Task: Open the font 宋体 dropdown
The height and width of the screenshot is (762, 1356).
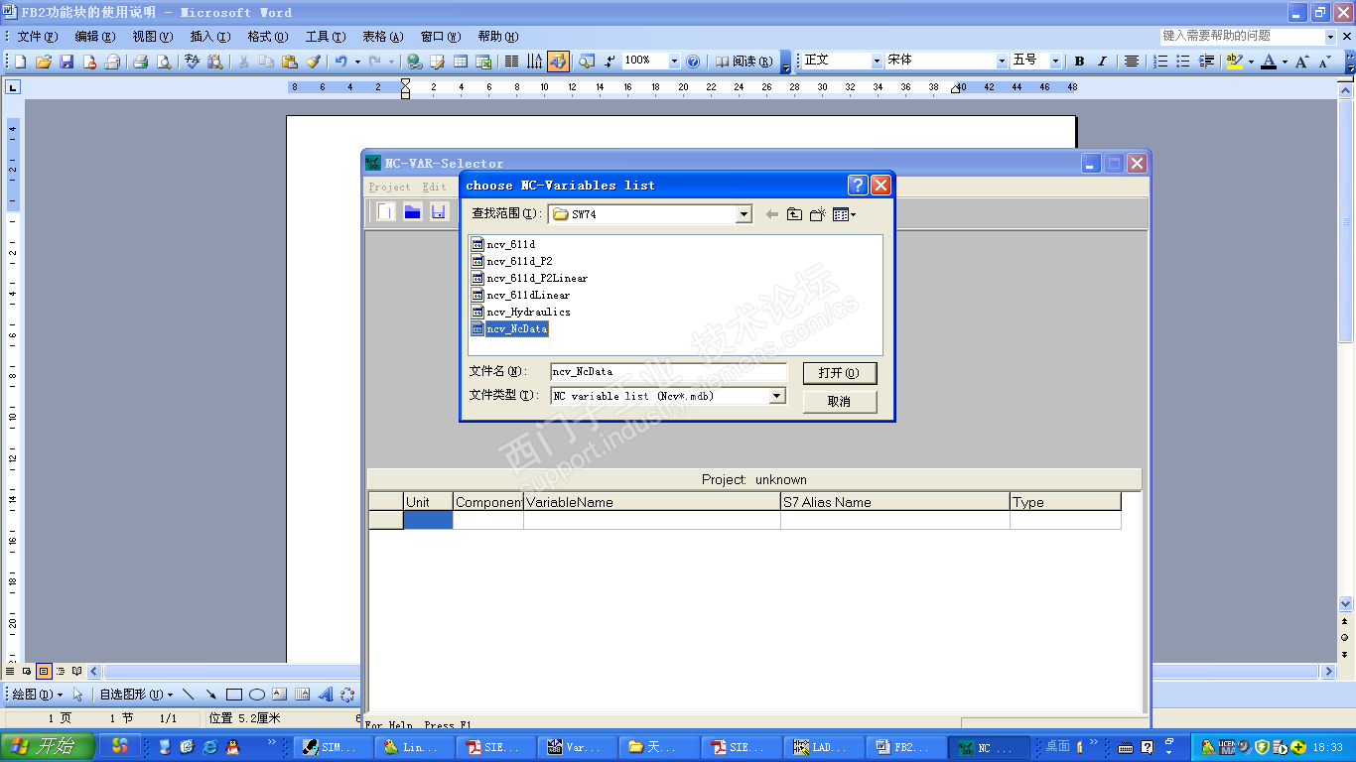Action: [1001, 62]
